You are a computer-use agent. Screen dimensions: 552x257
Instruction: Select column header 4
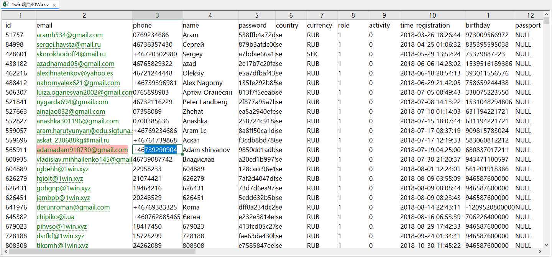coord(210,15)
